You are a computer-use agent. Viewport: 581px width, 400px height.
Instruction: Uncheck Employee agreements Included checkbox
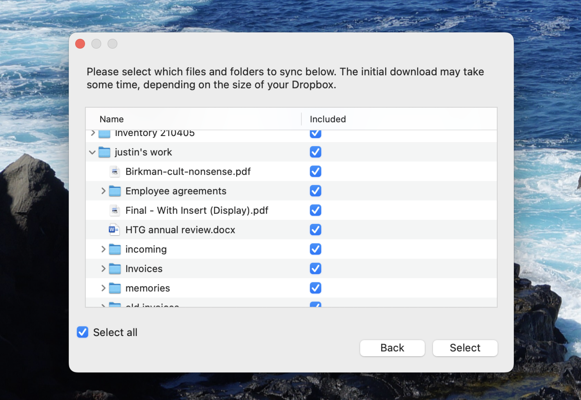point(315,191)
